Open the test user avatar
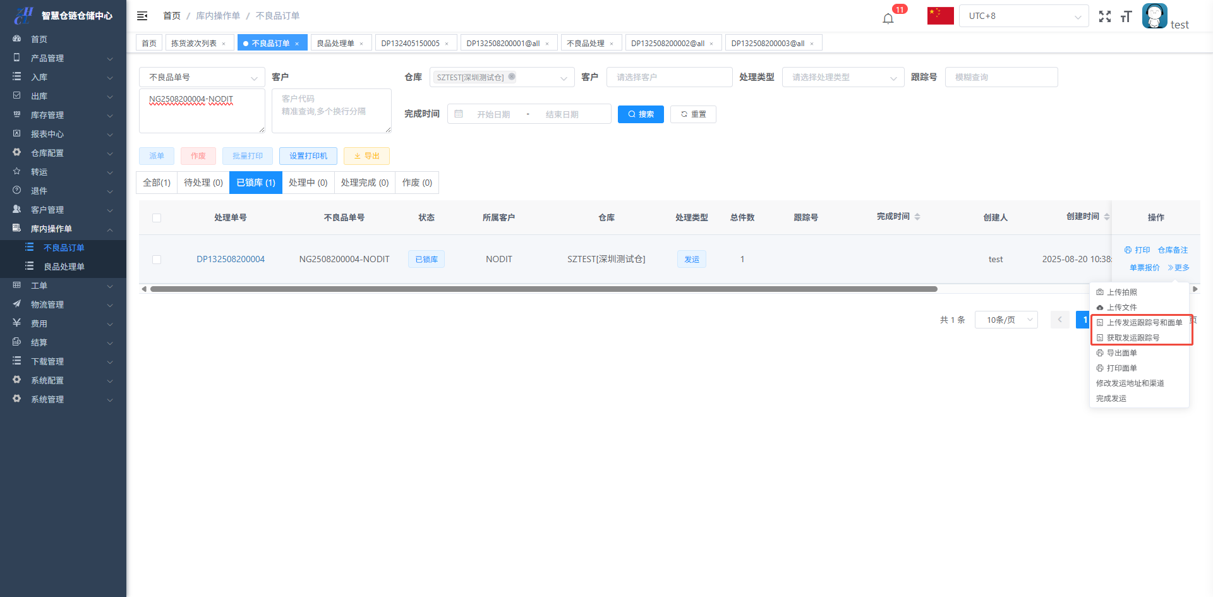 click(x=1154, y=16)
